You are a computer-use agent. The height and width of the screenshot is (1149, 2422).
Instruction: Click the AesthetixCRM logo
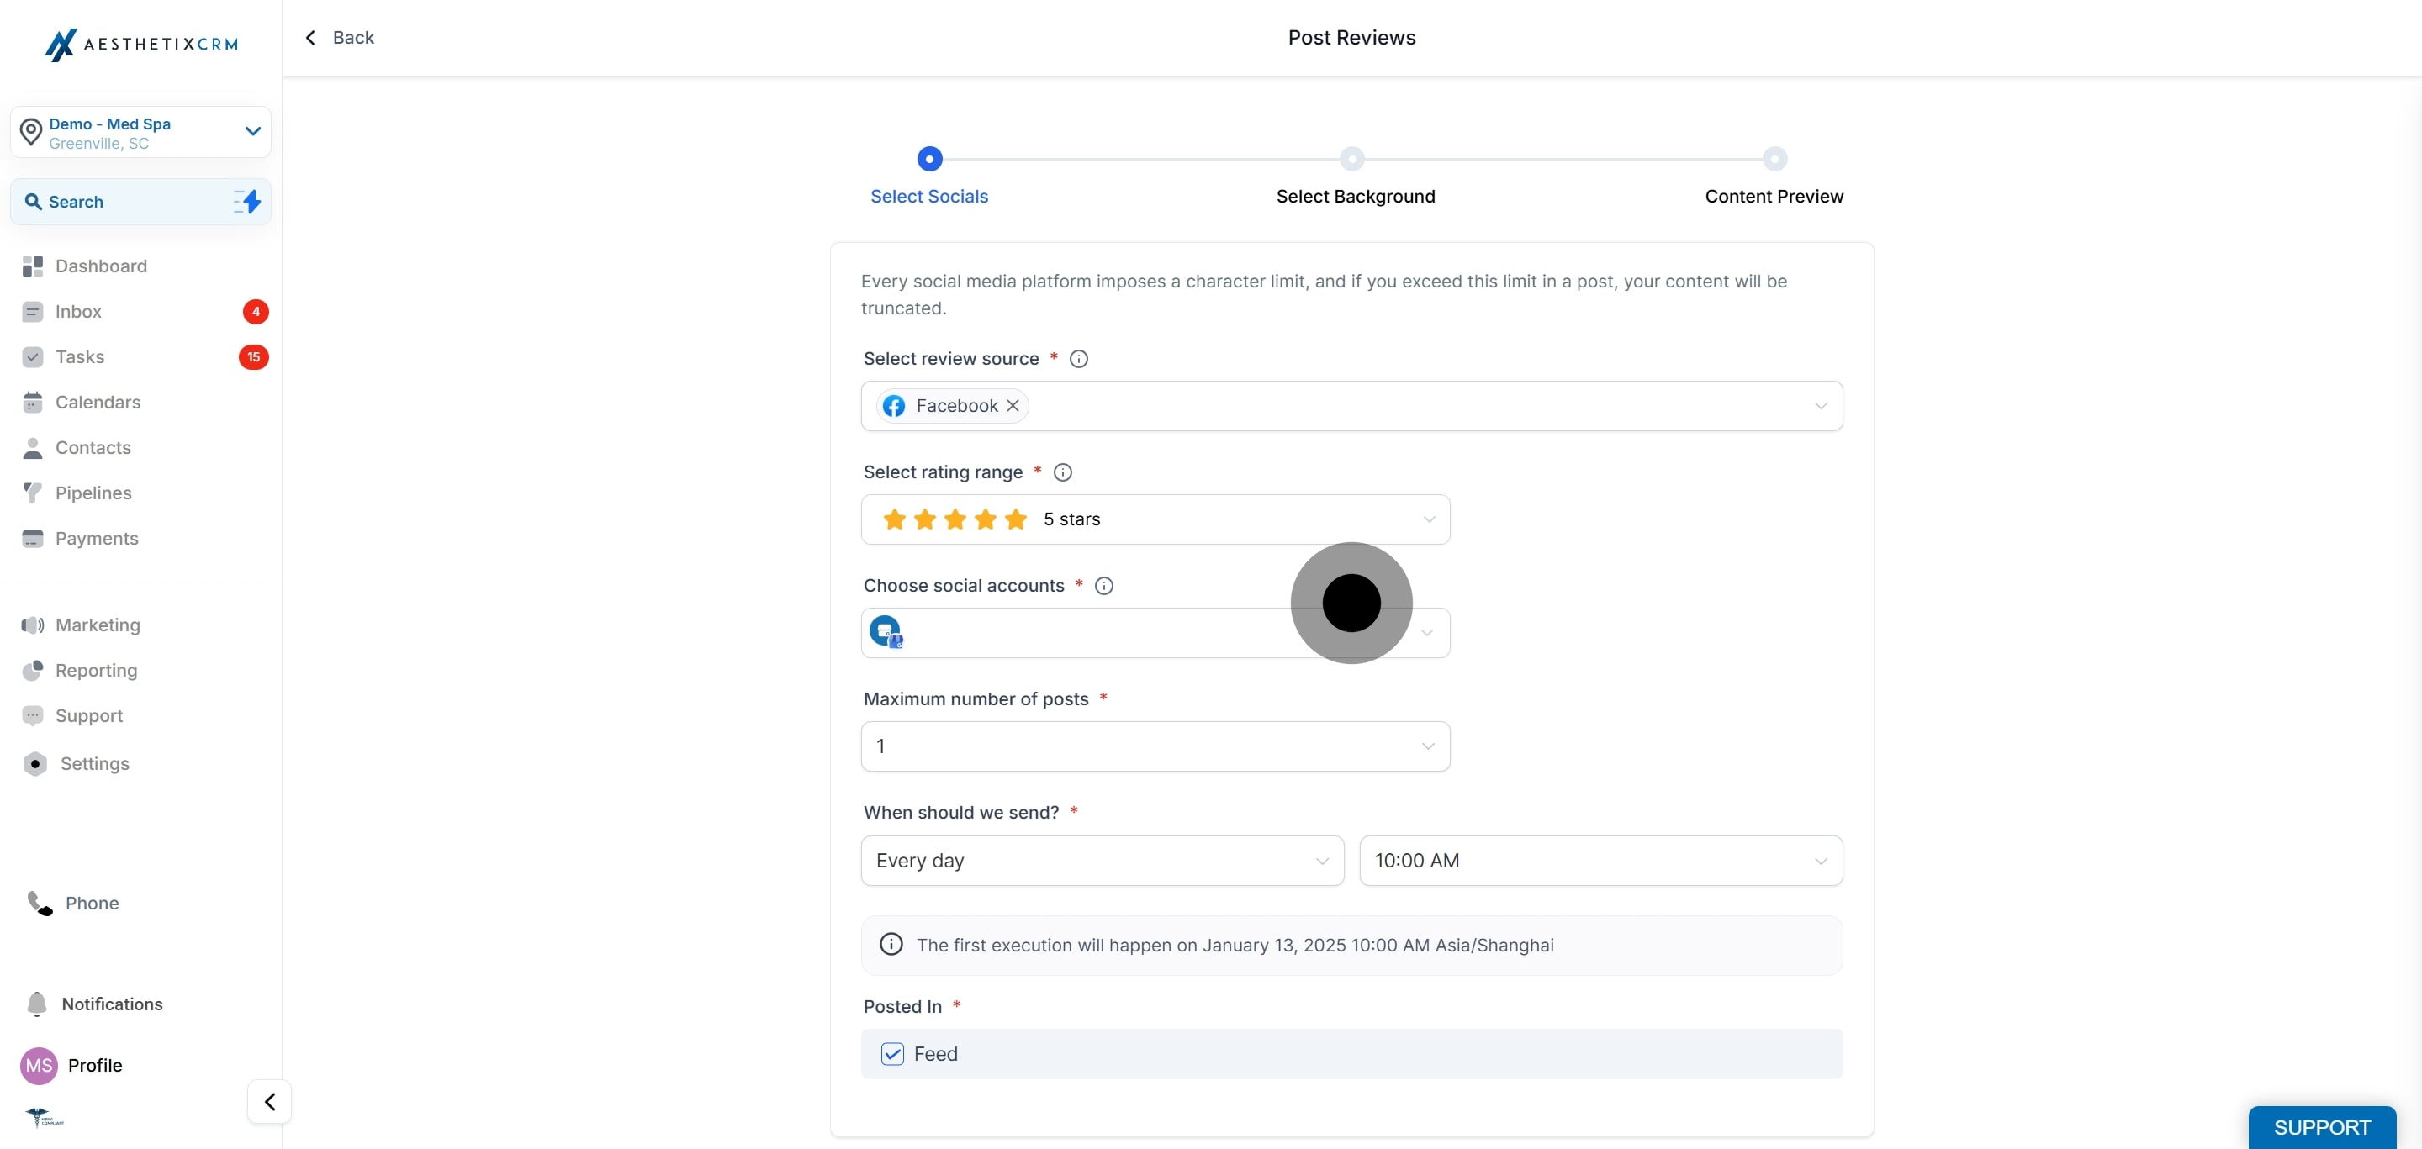click(141, 45)
